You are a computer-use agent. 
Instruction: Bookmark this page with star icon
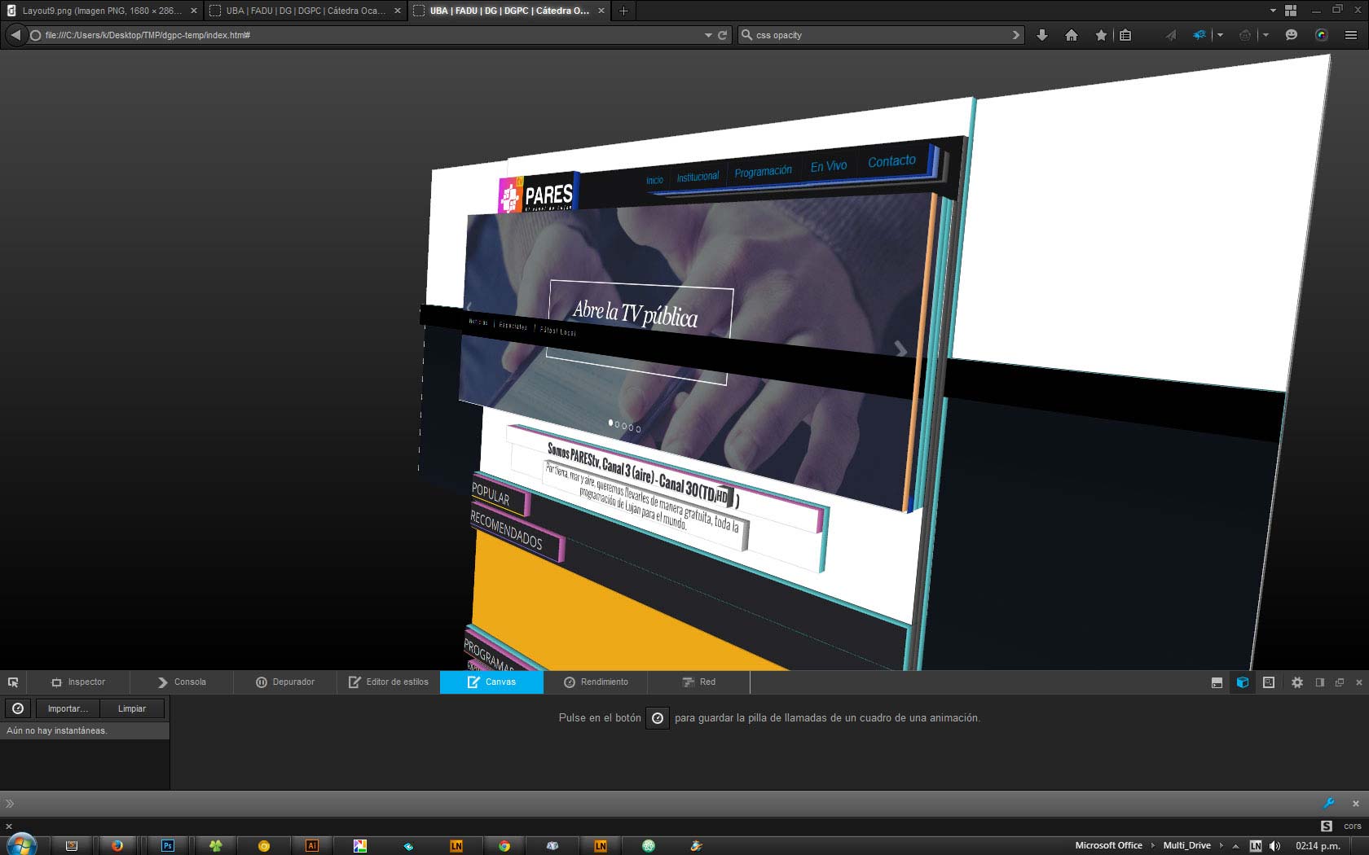coord(1101,35)
